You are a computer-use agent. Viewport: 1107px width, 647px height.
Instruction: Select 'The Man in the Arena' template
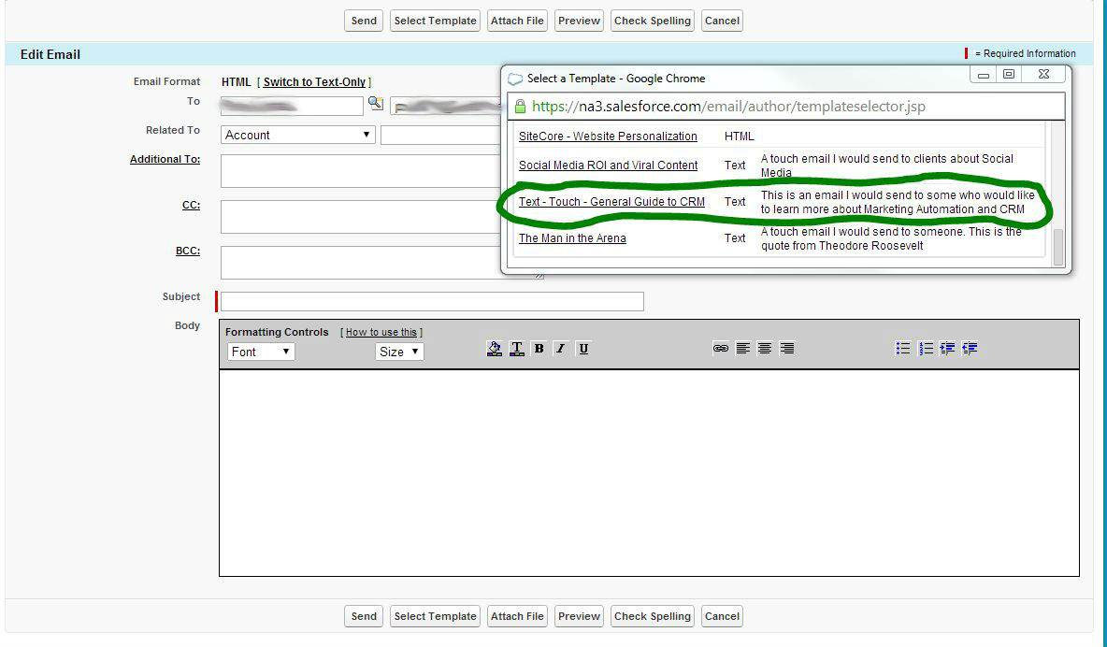click(572, 238)
